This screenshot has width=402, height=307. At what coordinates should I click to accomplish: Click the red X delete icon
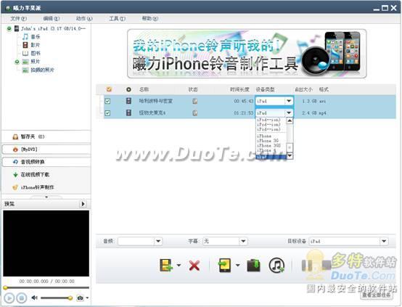coord(194,266)
